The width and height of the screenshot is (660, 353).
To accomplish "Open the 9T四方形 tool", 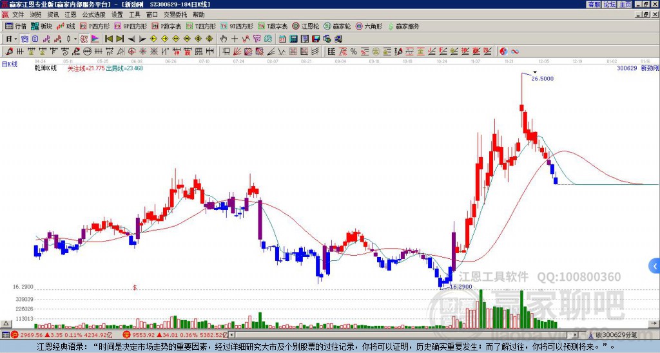I will (x=237, y=26).
